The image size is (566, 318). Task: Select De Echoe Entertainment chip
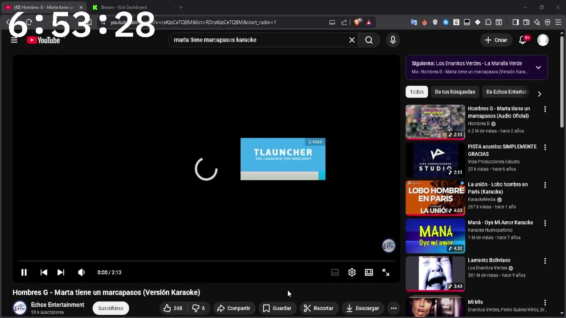click(507, 92)
